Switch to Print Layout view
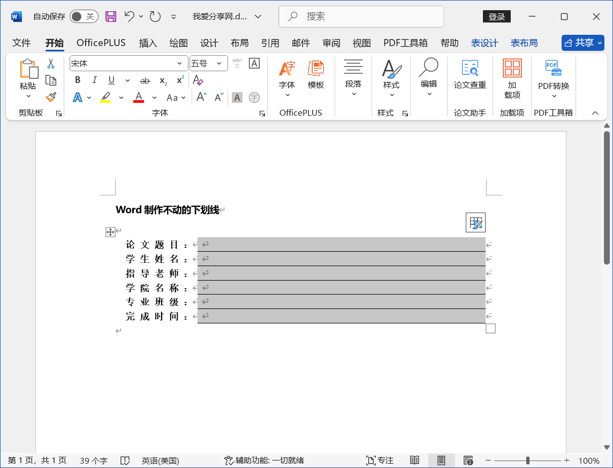This screenshot has width=613, height=468. tap(441, 460)
